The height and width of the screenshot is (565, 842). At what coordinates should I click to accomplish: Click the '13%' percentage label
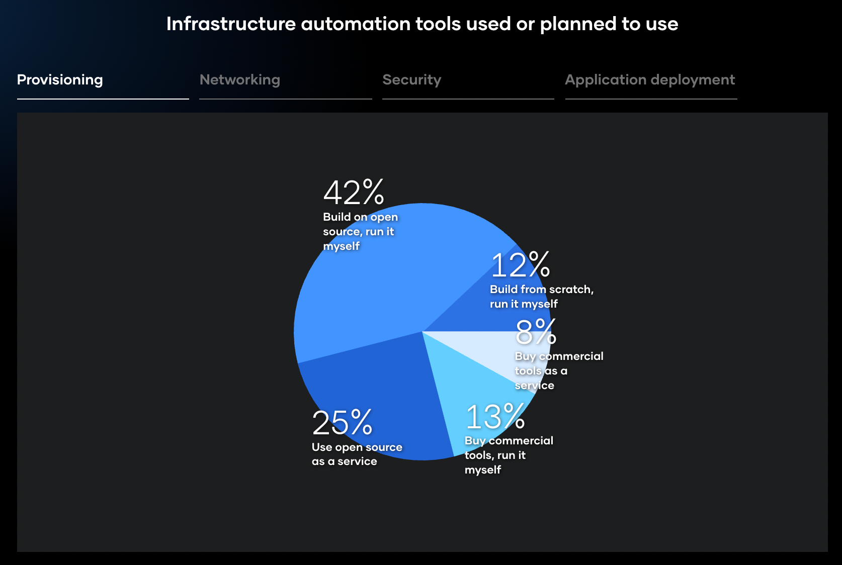[x=495, y=416]
